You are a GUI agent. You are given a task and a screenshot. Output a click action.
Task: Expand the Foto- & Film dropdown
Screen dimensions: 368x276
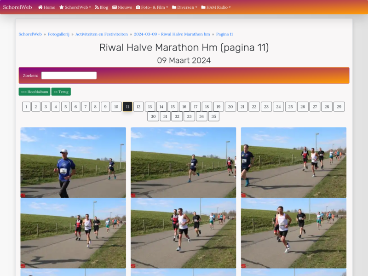click(x=152, y=7)
